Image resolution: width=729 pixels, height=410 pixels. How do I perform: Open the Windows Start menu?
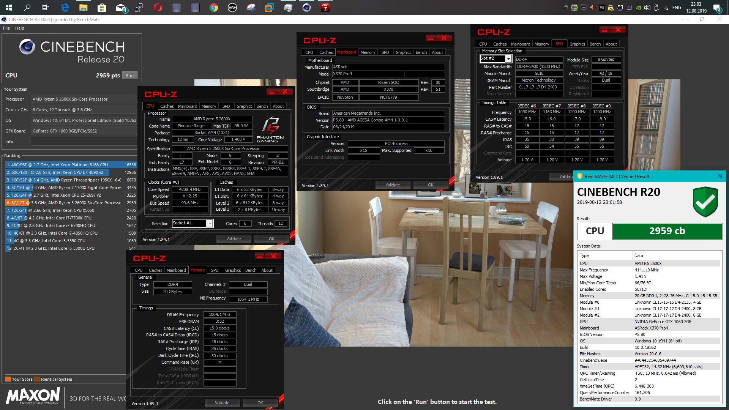click(x=9, y=7)
